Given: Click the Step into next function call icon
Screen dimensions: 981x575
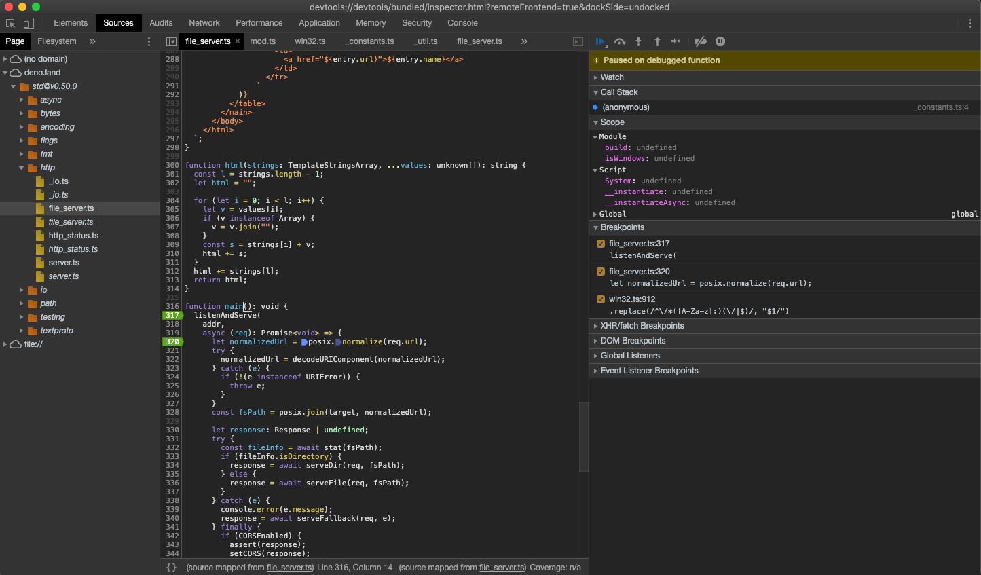Looking at the screenshot, I should click(638, 41).
